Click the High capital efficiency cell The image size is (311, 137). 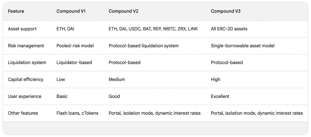point(216,79)
